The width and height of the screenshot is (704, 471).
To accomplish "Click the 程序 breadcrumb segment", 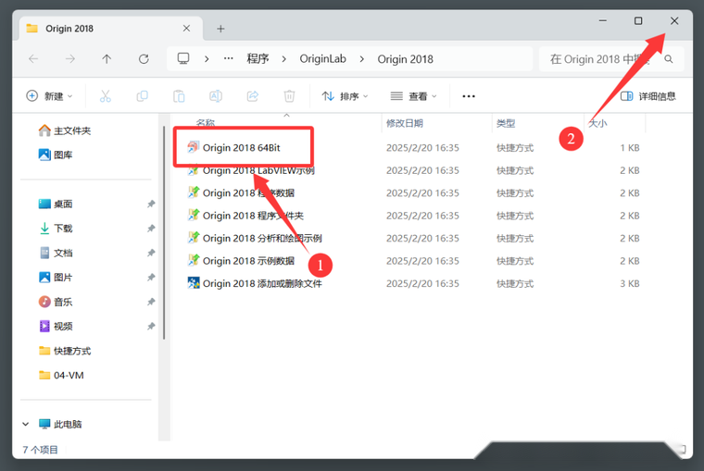I will [258, 59].
